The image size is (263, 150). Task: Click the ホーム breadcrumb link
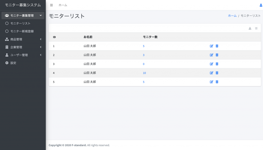pyautogui.click(x=232, y=16)
